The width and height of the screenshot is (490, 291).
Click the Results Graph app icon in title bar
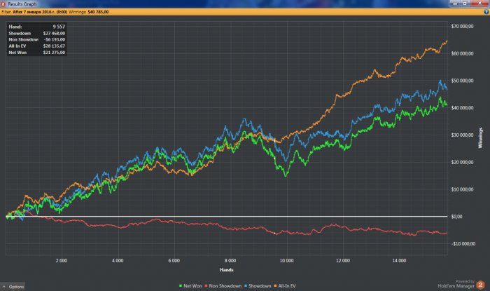(3, 4)
